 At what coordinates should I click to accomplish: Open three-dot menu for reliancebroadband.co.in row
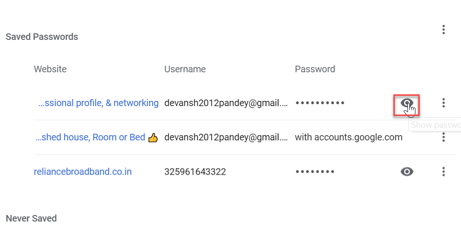443,172
